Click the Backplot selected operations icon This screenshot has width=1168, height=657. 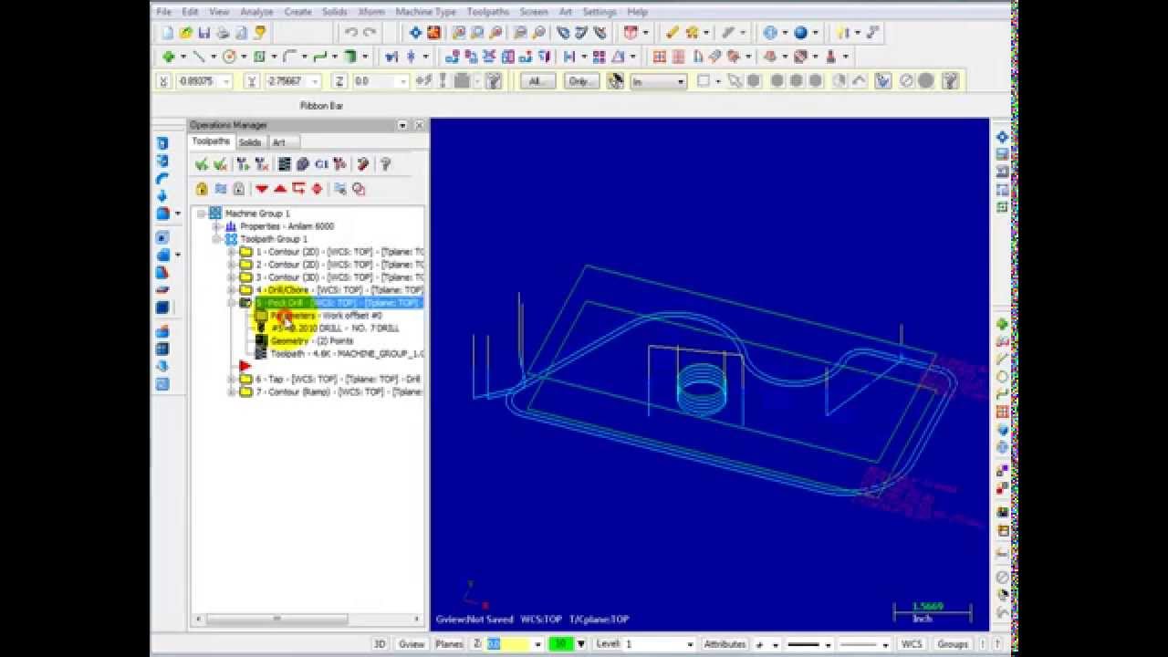285,164
